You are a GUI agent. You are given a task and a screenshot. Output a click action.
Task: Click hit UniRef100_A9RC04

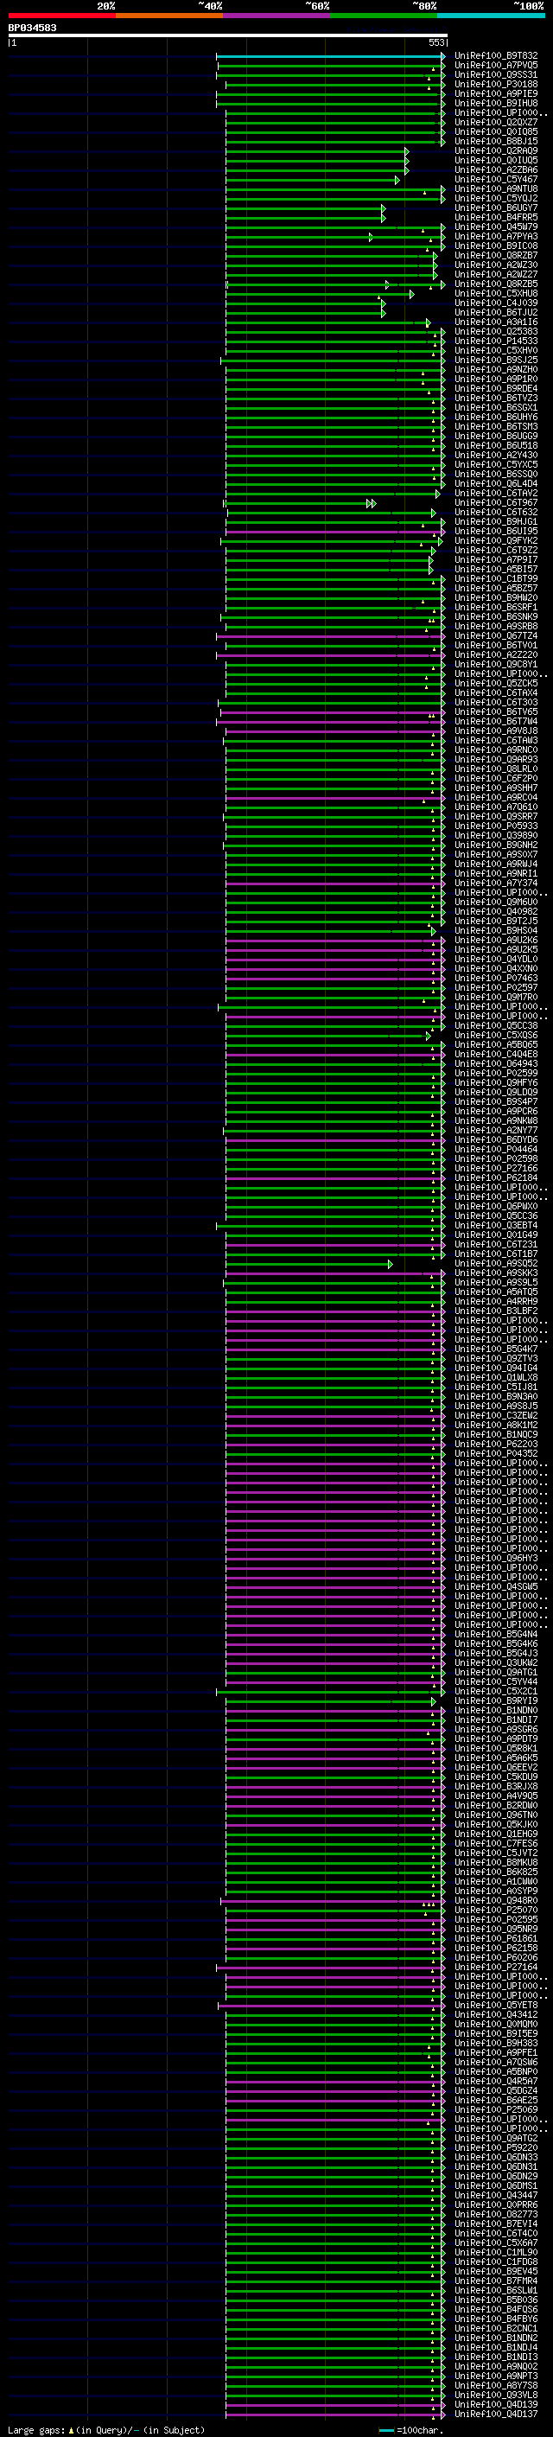tap(495, 798)
